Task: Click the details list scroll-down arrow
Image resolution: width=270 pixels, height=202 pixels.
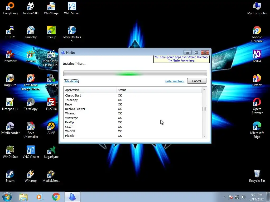Action: 204,136
